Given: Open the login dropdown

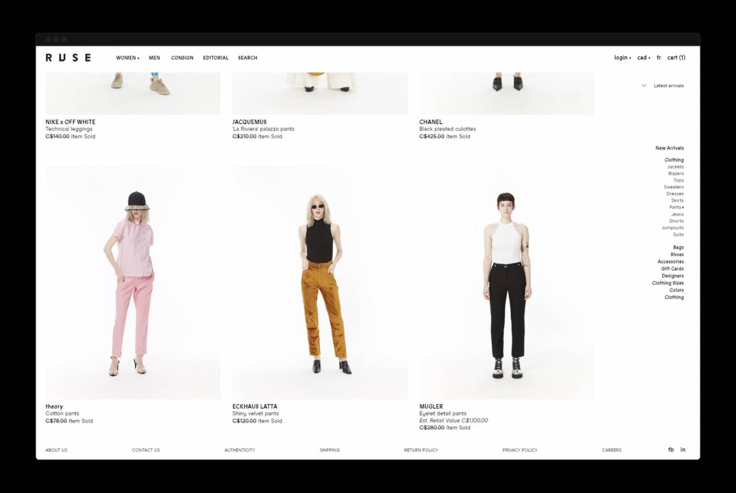Looking at the screenshot, I should [x=622, y=58].
